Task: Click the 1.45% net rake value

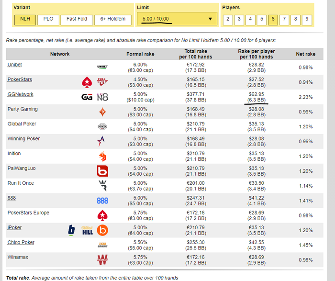Action: [305, 245]
